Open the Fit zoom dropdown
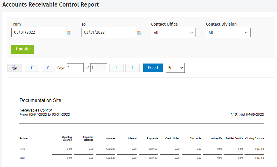The width and height of the screenshot is (277, 167). pyautogui.click(x=175, y=68)
